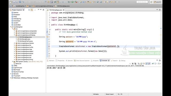
Task: Click the Open Perspective icon beside Java EE
Action: click(151, 2)
